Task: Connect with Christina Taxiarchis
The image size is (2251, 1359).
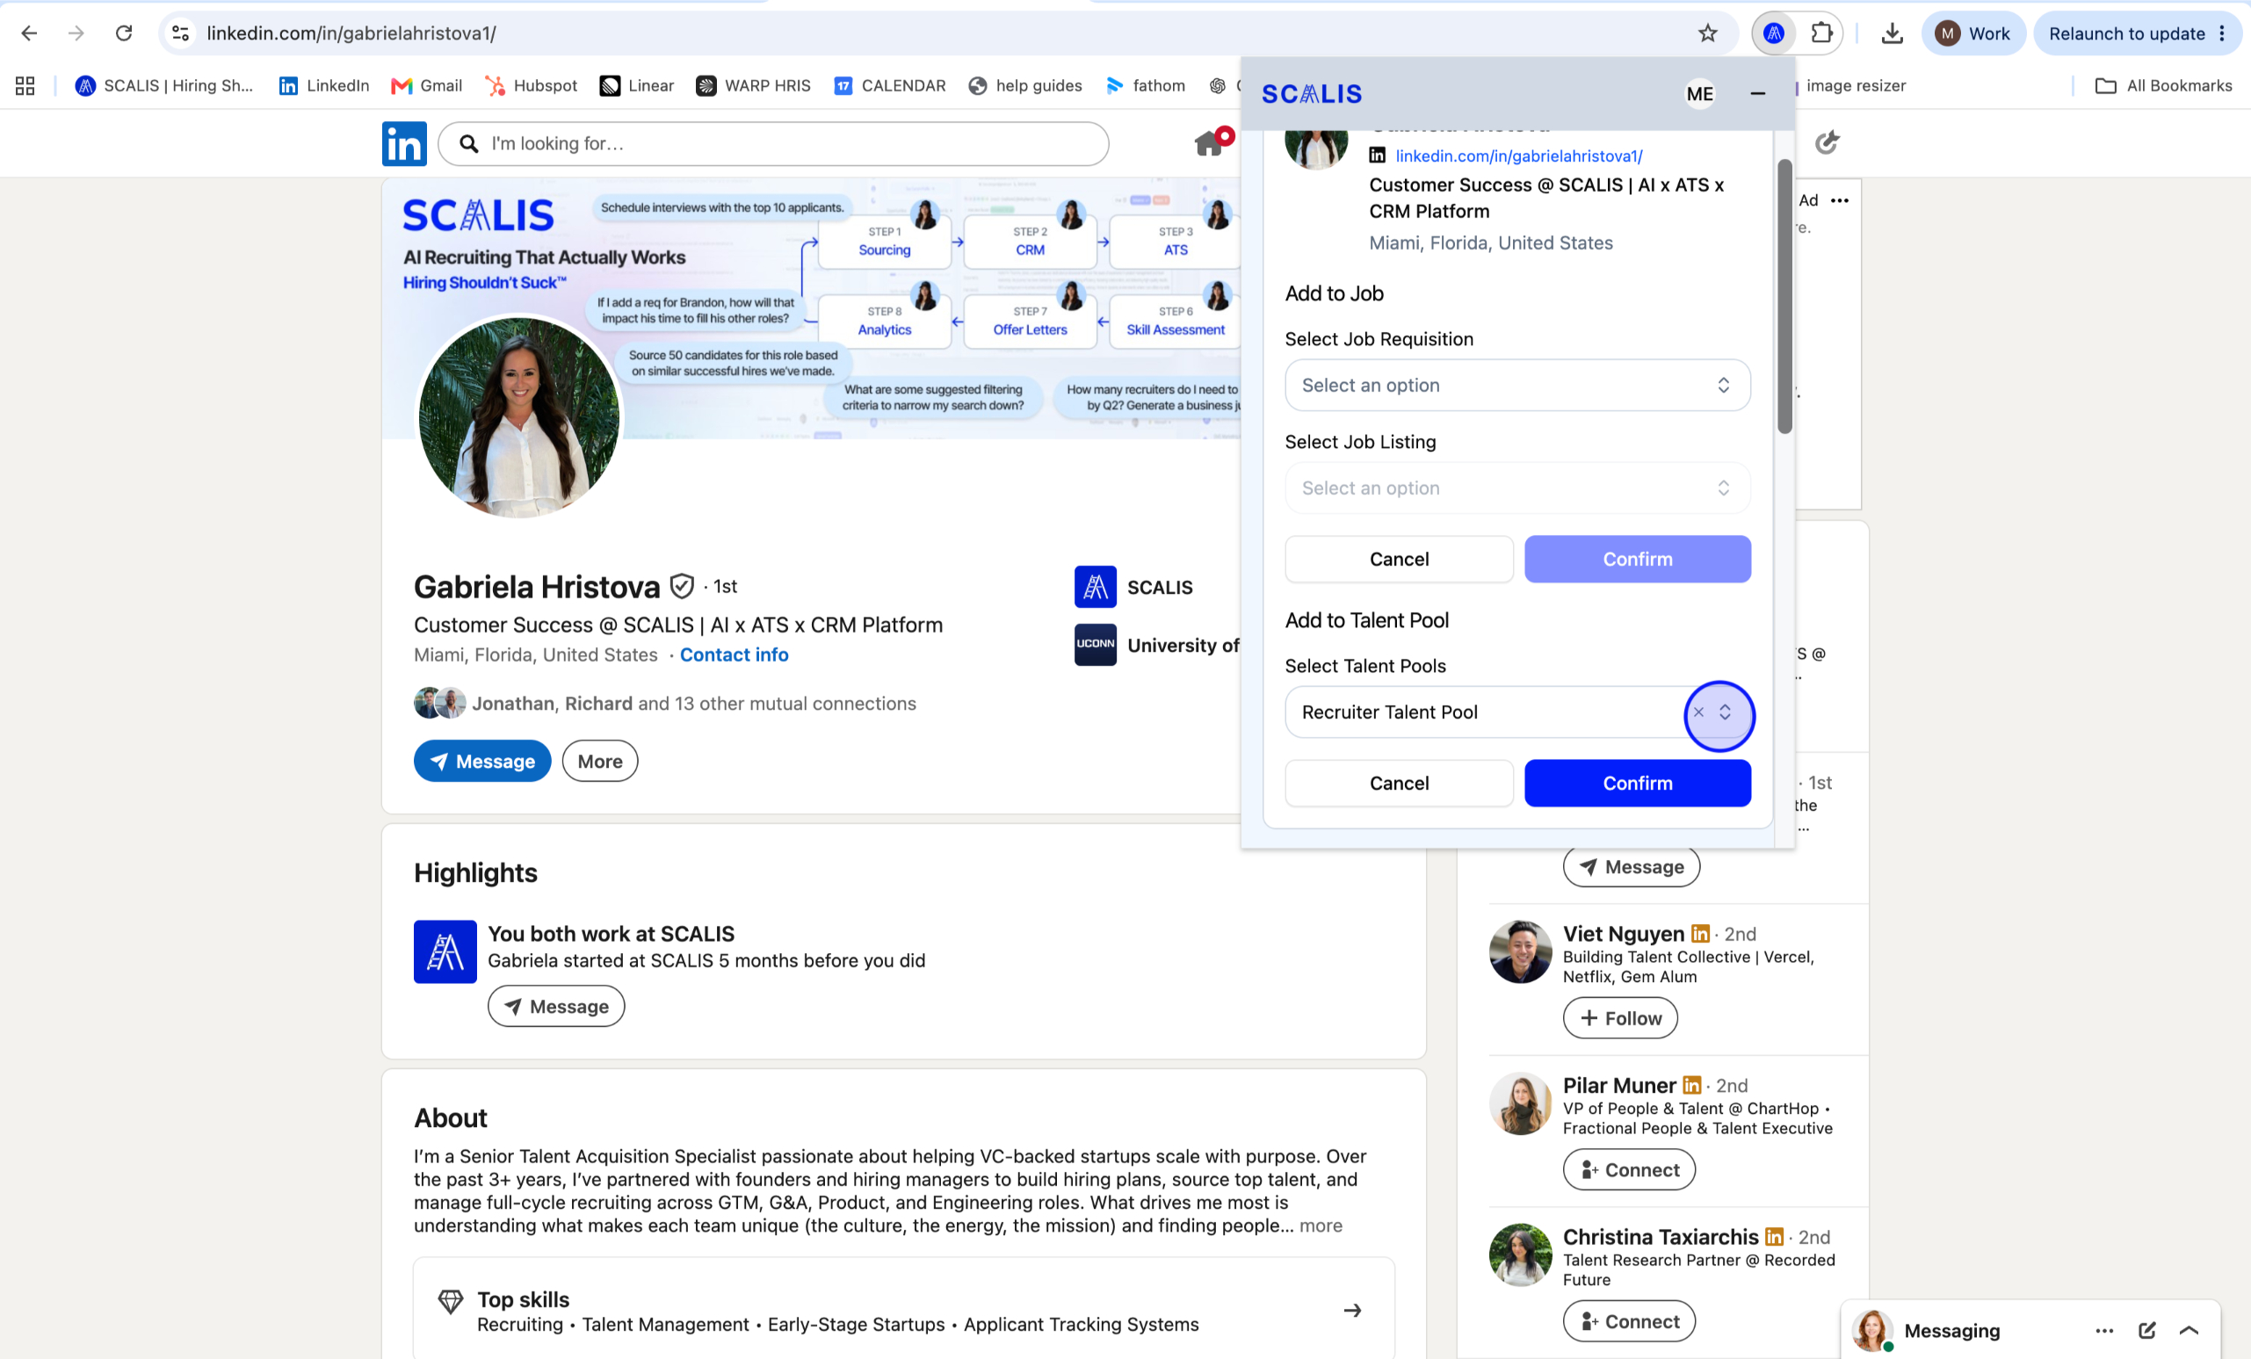Action: (x=1629, y=1321)
